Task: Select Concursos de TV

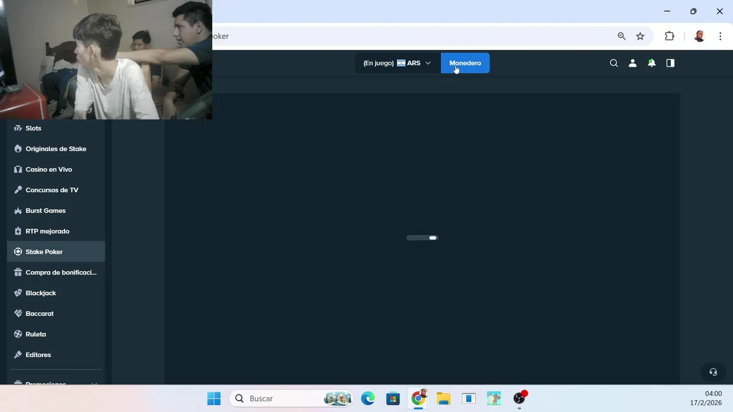Action: pos(56,190)
